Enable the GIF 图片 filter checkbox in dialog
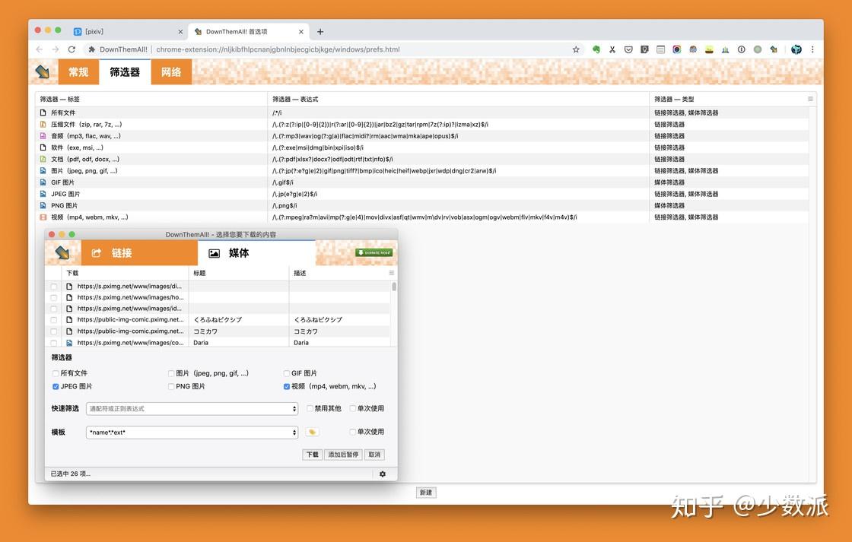The width and height of the screenshot is (852, 542). coord(286,373)
